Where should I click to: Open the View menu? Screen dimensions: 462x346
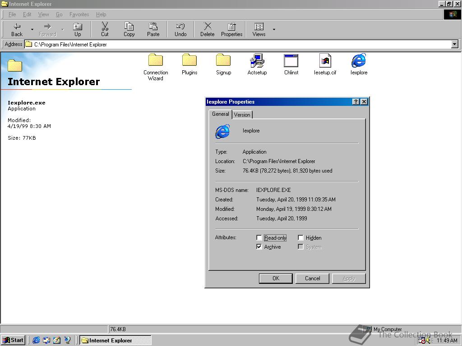click(43, 14)
